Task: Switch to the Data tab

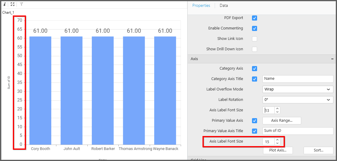Action: point(224,6)
